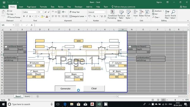Expand the Clear dropdown
Image resolution: width=190 pixels, height=107 pixels.
[159, 18]
